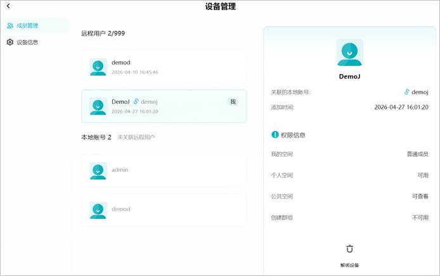This screenshot has width=440, height=276.
Task: Click the avatar of remote user demod
Action: (x=98, y=67)
